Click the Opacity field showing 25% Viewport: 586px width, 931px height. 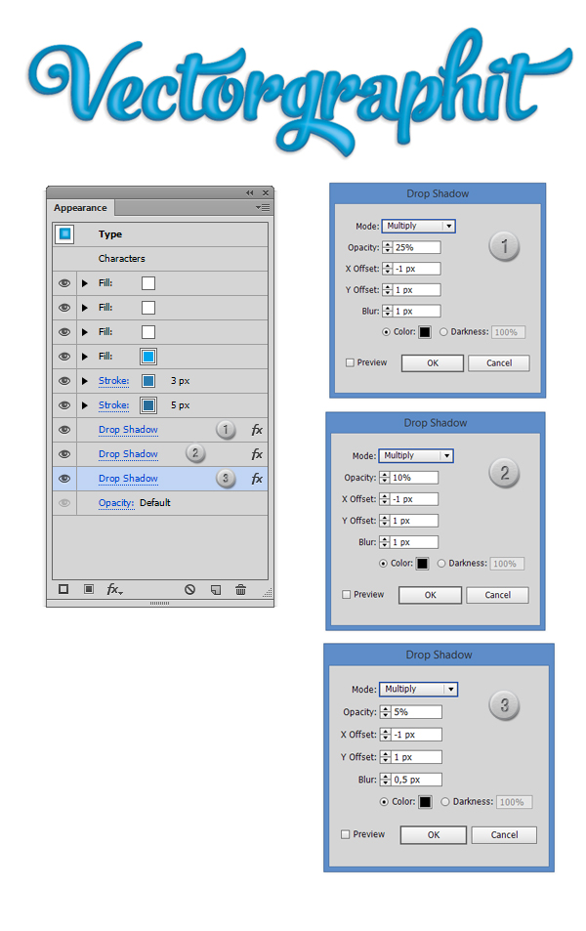point(417,247)
